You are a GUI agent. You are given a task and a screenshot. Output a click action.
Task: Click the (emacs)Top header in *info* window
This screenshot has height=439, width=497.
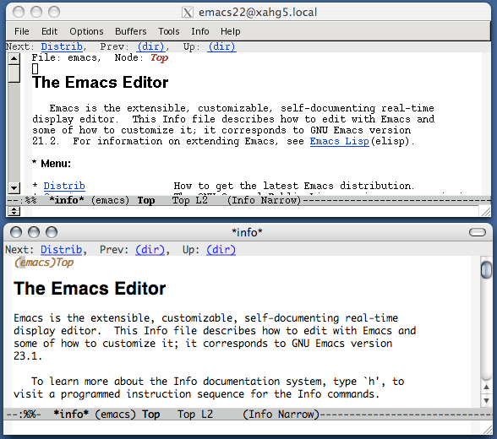coord(44,263)
